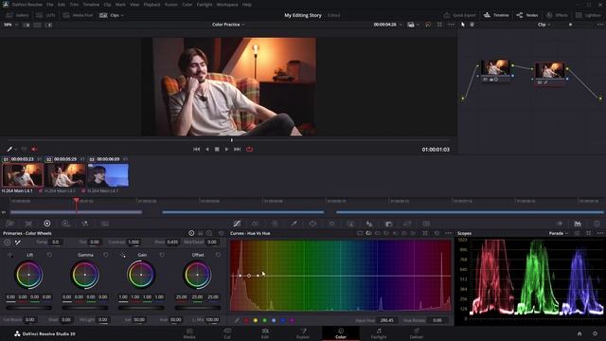Screen dimensions: 606x341
Task: Open the Fusion menu in menu bar
Action: pyautogui.click(x=171, y=5)
